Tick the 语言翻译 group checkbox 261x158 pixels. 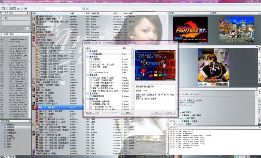(x=87, y=51)
